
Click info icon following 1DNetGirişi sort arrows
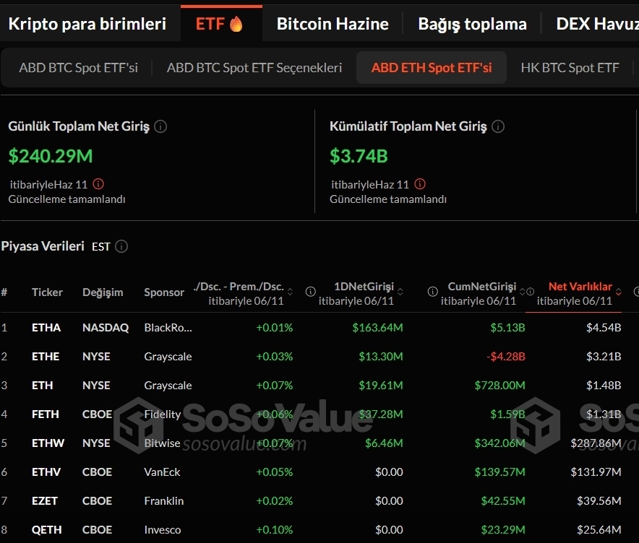(x=432, y=292)
